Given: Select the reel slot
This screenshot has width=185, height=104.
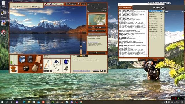Looking at the screenshot, I should click(66, 69).
